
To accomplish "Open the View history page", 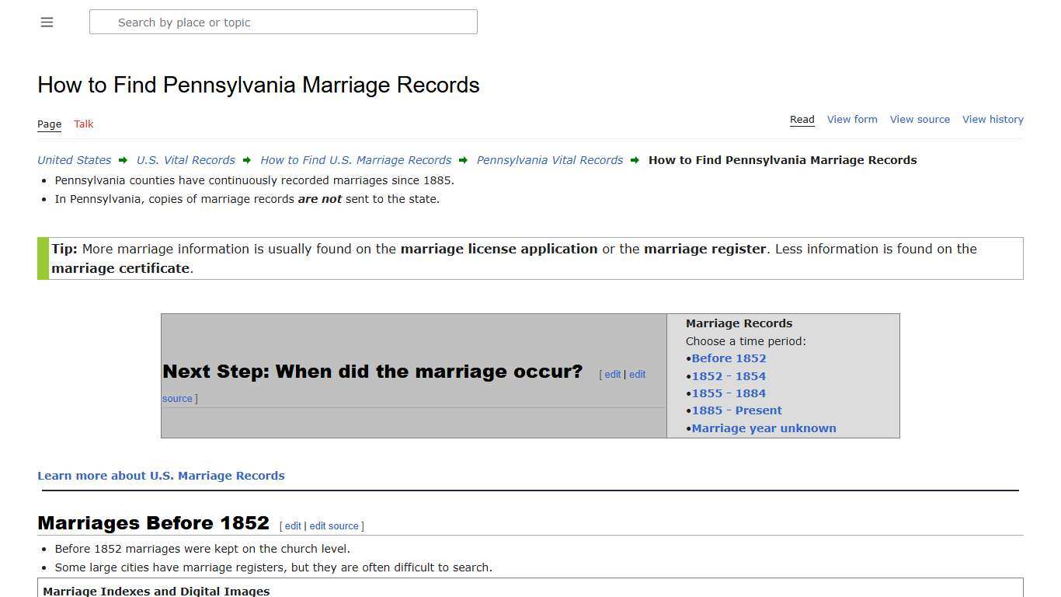I will click(993, 119).
